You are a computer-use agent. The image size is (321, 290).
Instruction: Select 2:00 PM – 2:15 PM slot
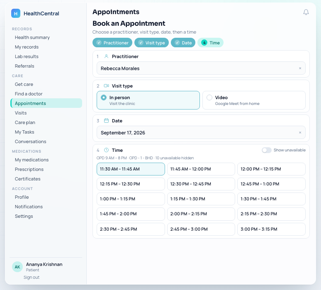(201, 214)
